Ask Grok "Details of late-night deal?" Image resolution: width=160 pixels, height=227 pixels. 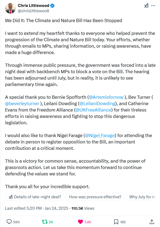35,197
